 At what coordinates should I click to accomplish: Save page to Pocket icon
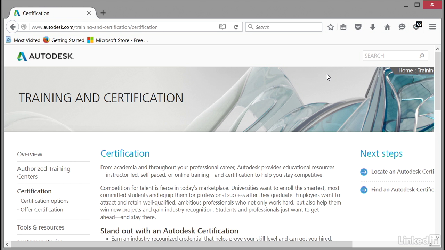click(358, 27)
